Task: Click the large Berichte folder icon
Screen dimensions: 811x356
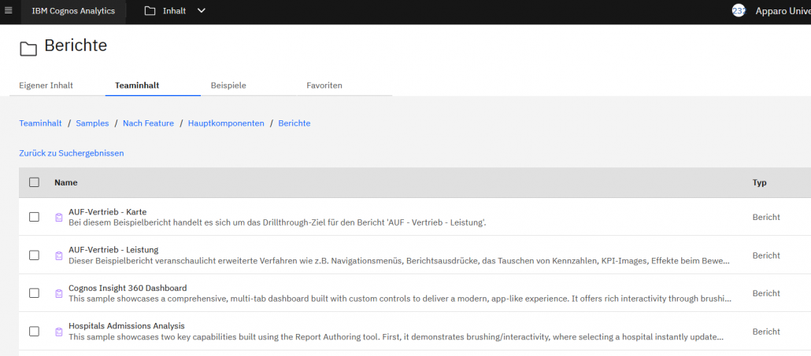Action: click(28, 49)
